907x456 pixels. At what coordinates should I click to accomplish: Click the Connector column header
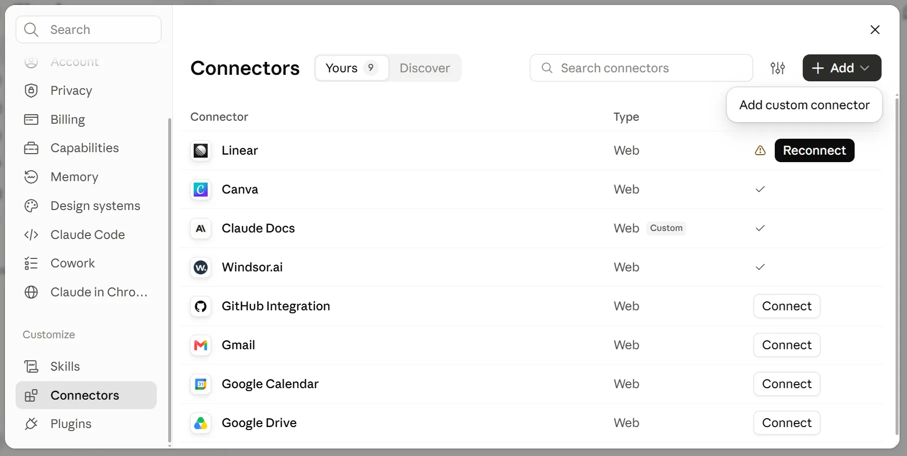point(219,117)
